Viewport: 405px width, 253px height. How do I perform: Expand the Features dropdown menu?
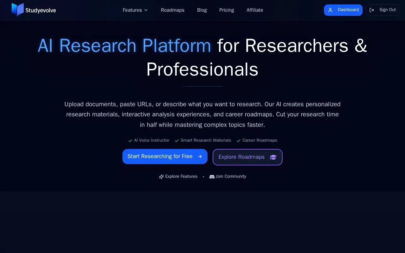tap(135, 10)
